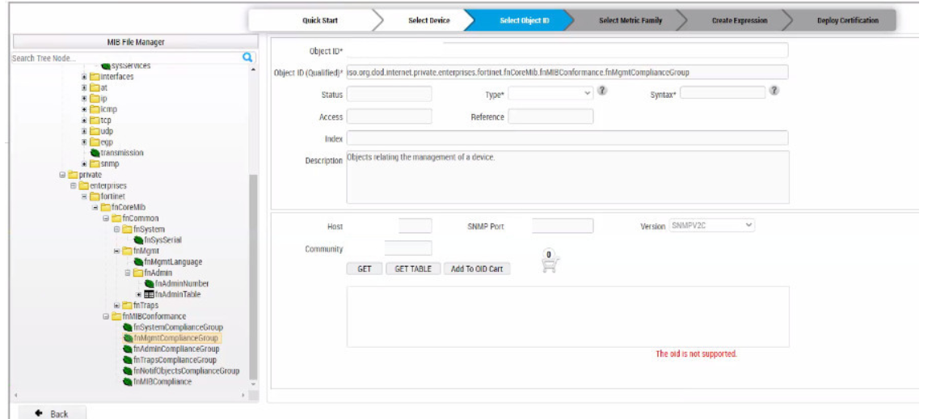Go to the Create Expression step

point(740,20)
